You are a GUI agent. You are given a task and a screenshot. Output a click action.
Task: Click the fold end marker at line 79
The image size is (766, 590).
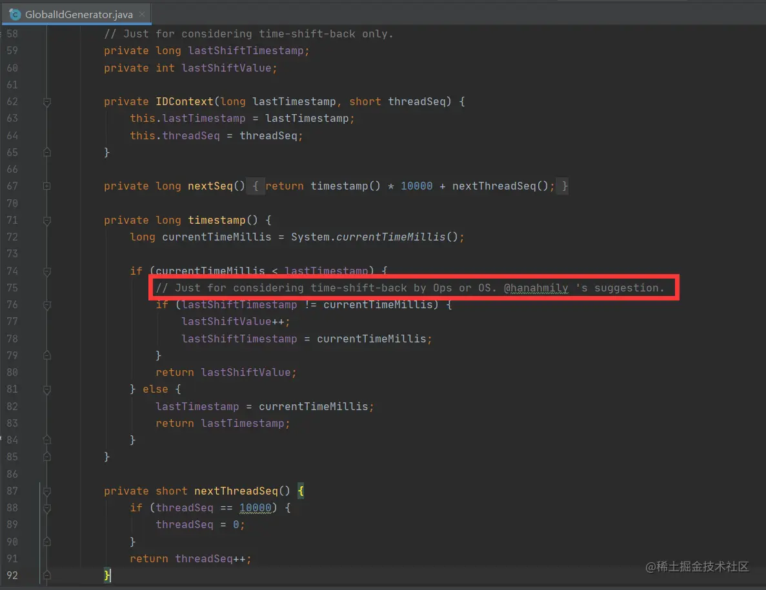[x=47, y=355]
